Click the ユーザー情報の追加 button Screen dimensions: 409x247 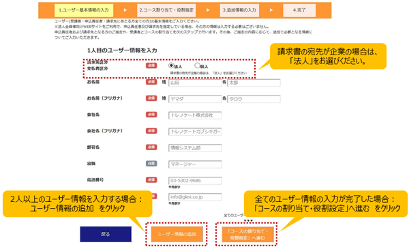point(177,234)
